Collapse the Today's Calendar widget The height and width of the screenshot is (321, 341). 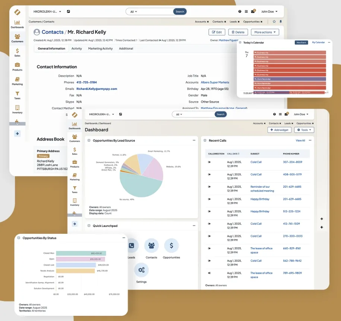coord(240,42)
